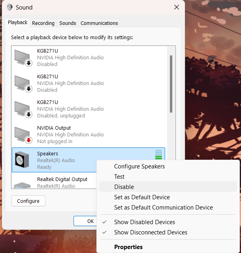Select the Realtek Digital Output device name
The width and height of the screenshot is (241, 253).
click(62, 179)
